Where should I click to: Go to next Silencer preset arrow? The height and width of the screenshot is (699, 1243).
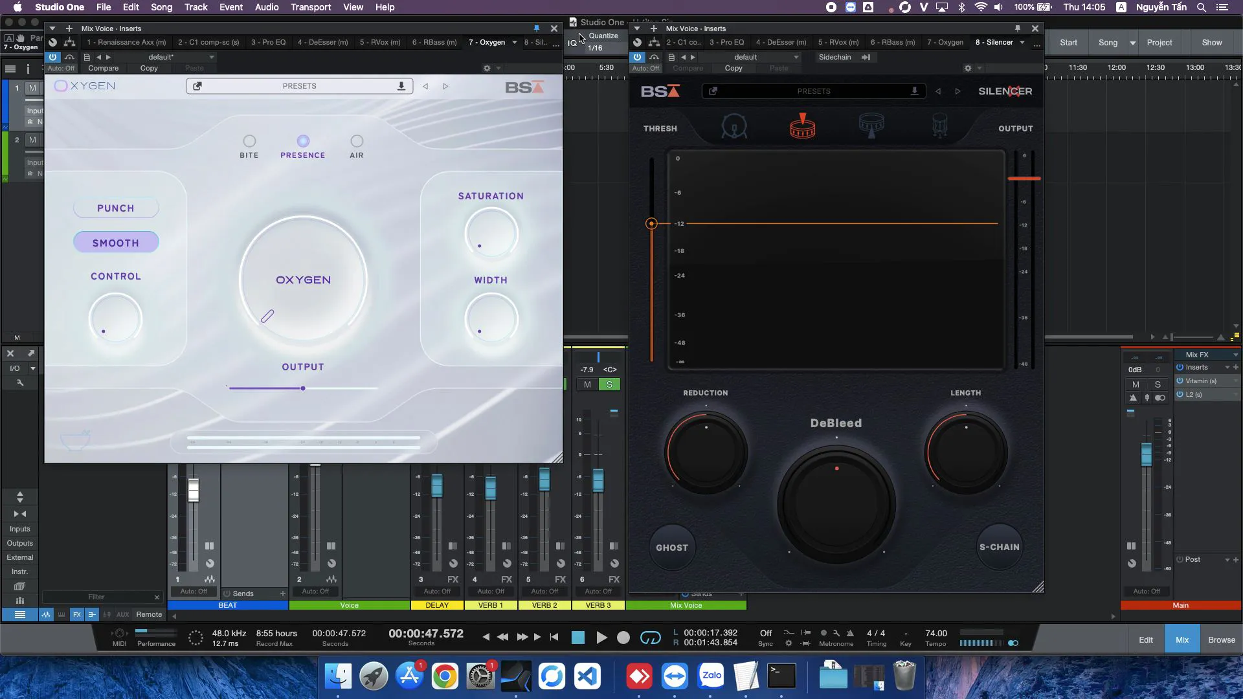957,91
